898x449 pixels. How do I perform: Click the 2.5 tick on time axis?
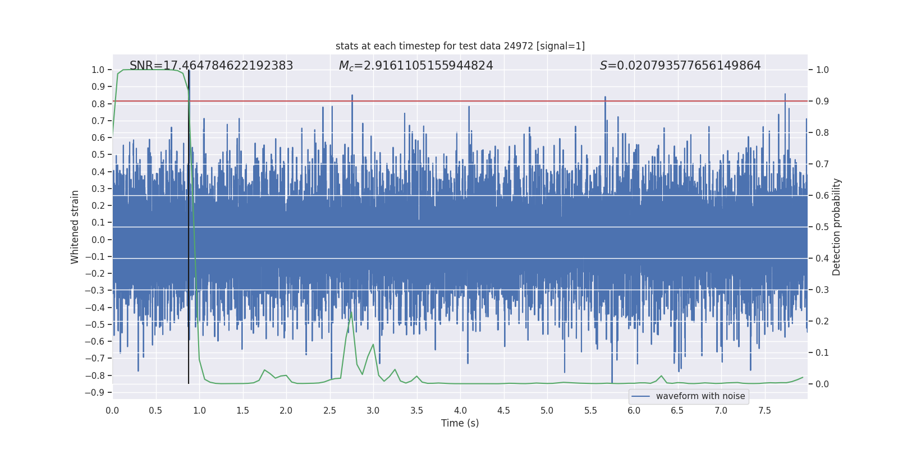point(329,410)
